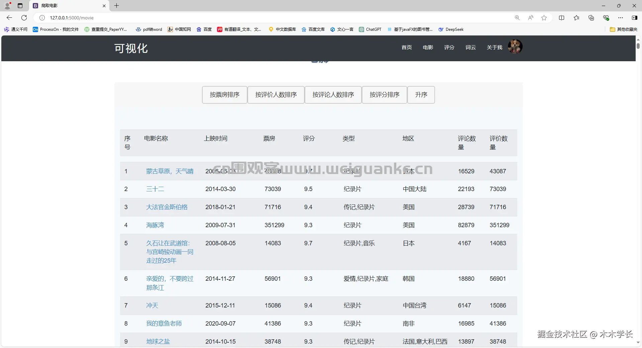Open the 基于javaFX的图书管 bookmark
642x348 pixels.
click(410, 29)
